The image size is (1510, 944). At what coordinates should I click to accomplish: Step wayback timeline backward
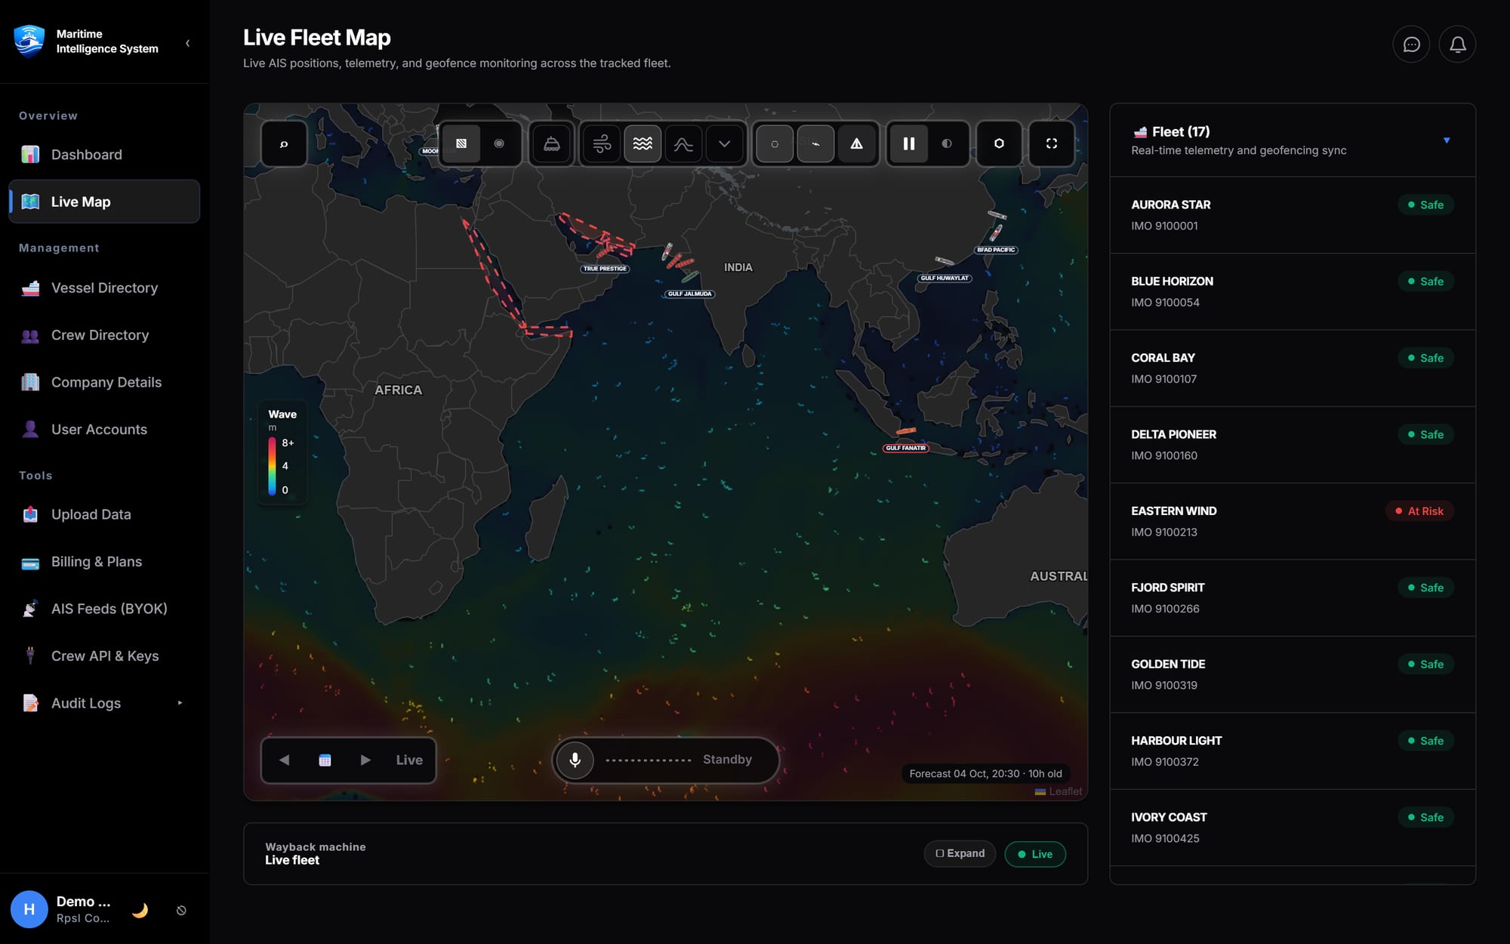[284, 760]
